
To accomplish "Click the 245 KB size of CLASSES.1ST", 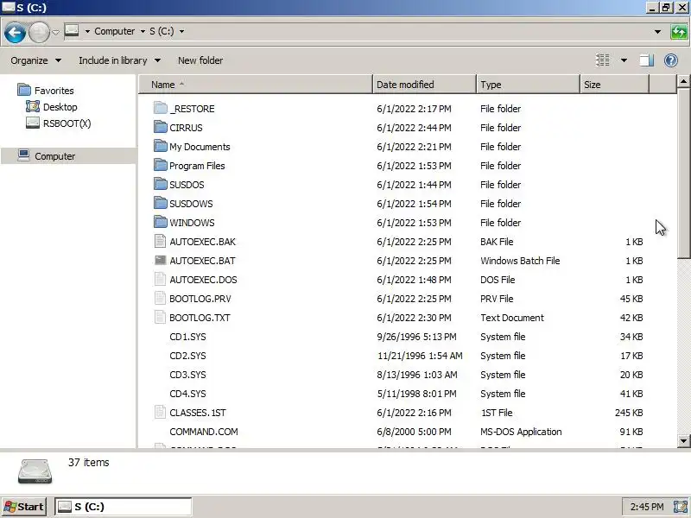I will 629,413.
